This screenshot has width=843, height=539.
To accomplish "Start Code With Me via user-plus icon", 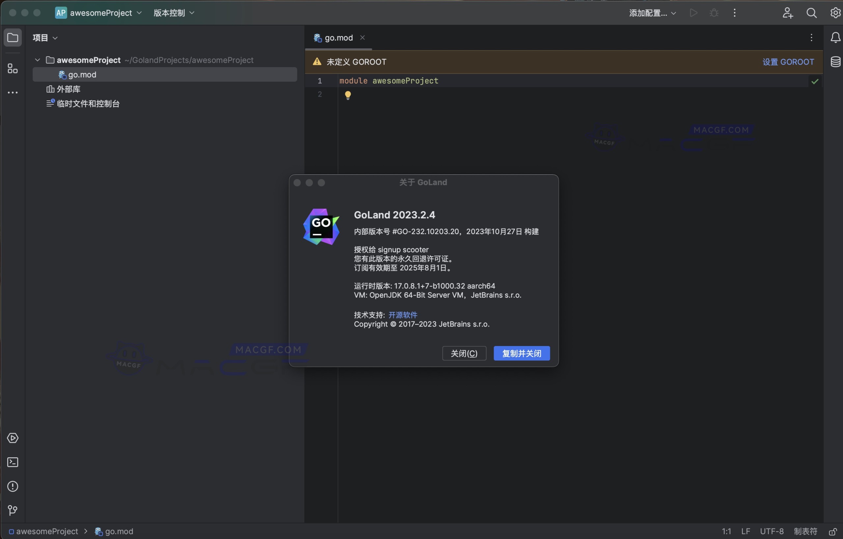I will (x=787, y=13).
